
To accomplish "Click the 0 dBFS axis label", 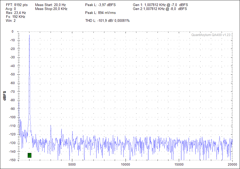I will coord(13,32).
